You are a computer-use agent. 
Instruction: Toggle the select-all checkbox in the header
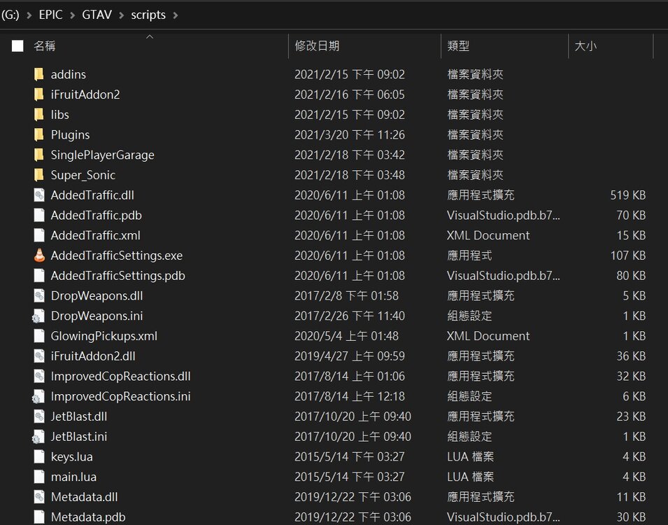click(17, 45)
